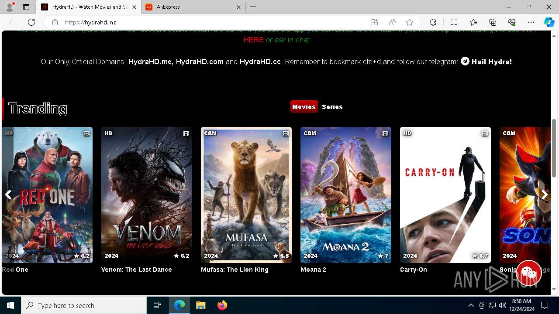Image resolution: width=559 pixels, height=314 pixels.
Task: Click scrollbar down arrow
Action: point(554,290)
